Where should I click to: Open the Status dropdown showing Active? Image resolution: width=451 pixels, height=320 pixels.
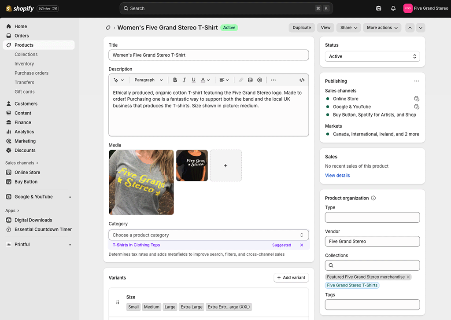click(372, 56)
